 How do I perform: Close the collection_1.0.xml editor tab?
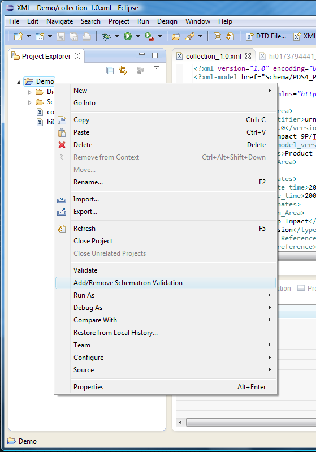(x=248, y=56)
